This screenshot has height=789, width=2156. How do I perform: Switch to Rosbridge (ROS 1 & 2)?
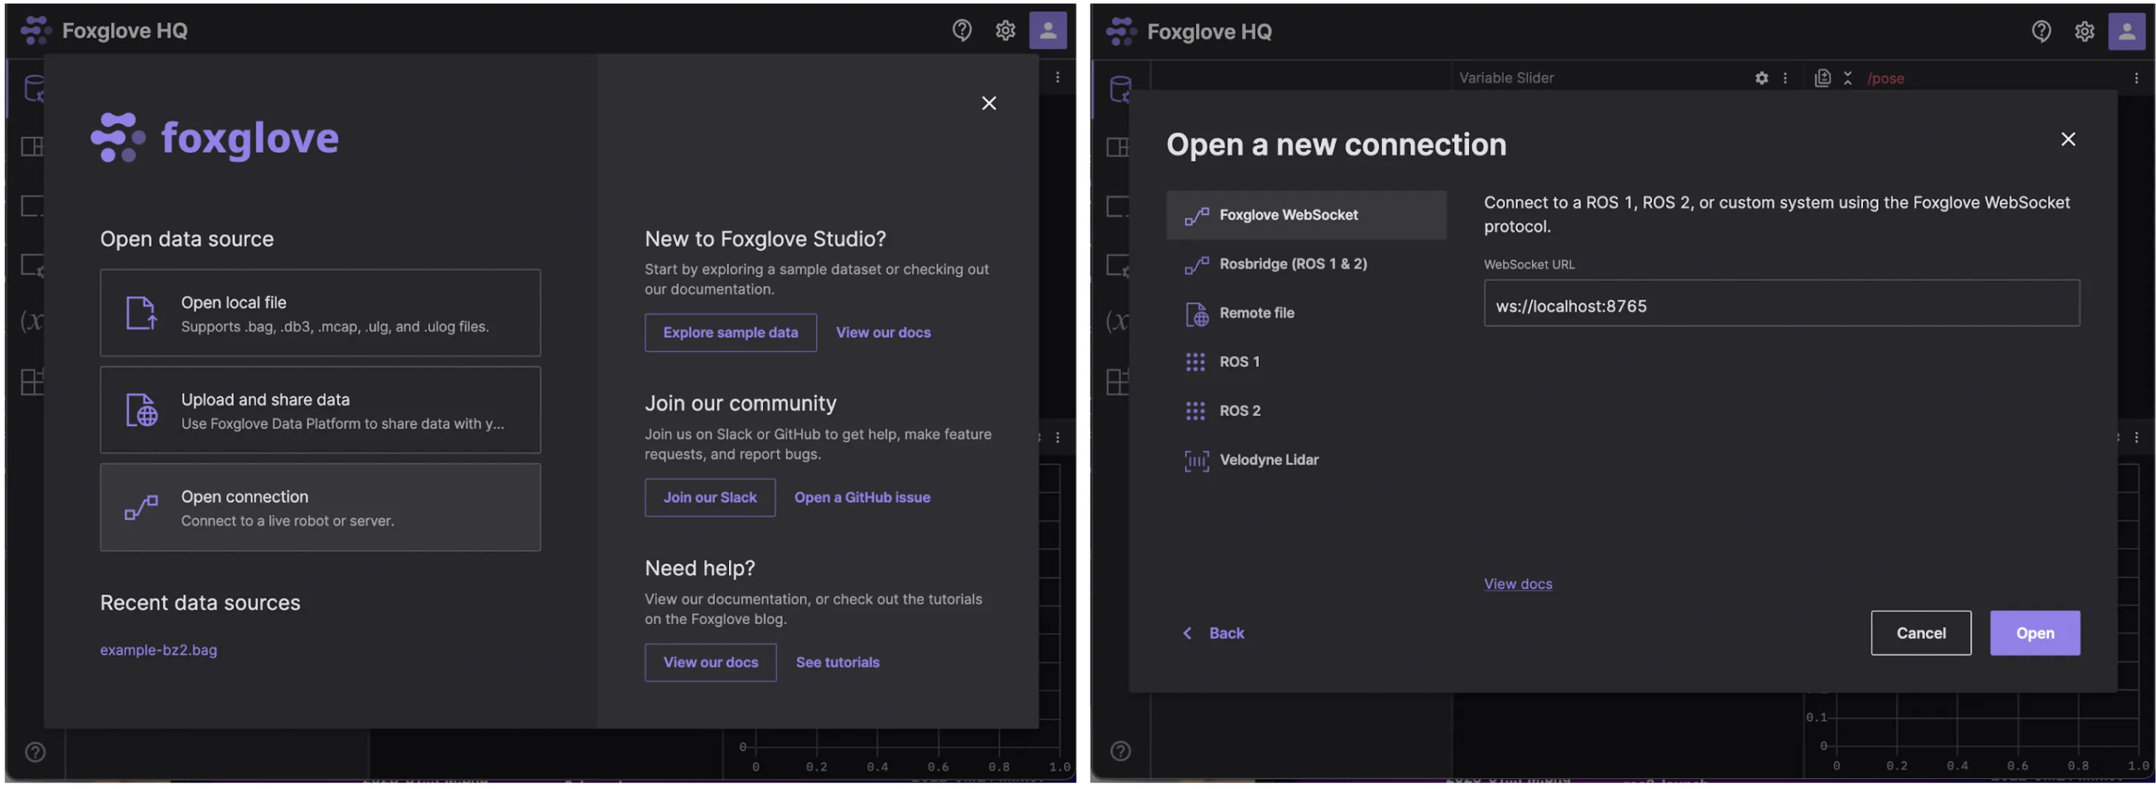pos(1291,265)
